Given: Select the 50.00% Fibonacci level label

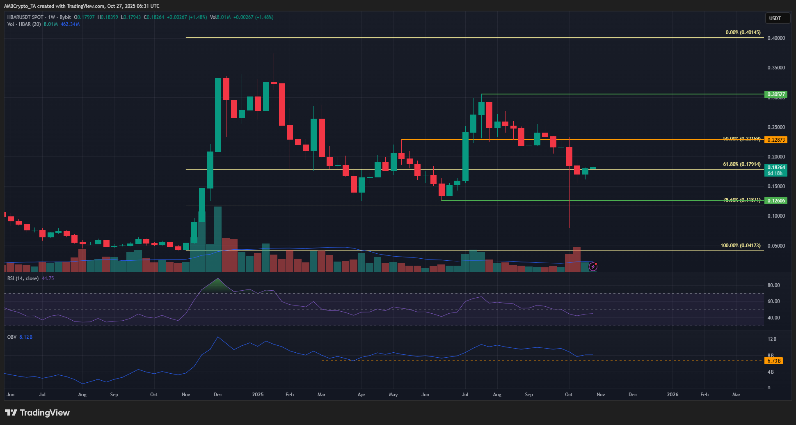Looking at the screenshot, I should 741,139.
